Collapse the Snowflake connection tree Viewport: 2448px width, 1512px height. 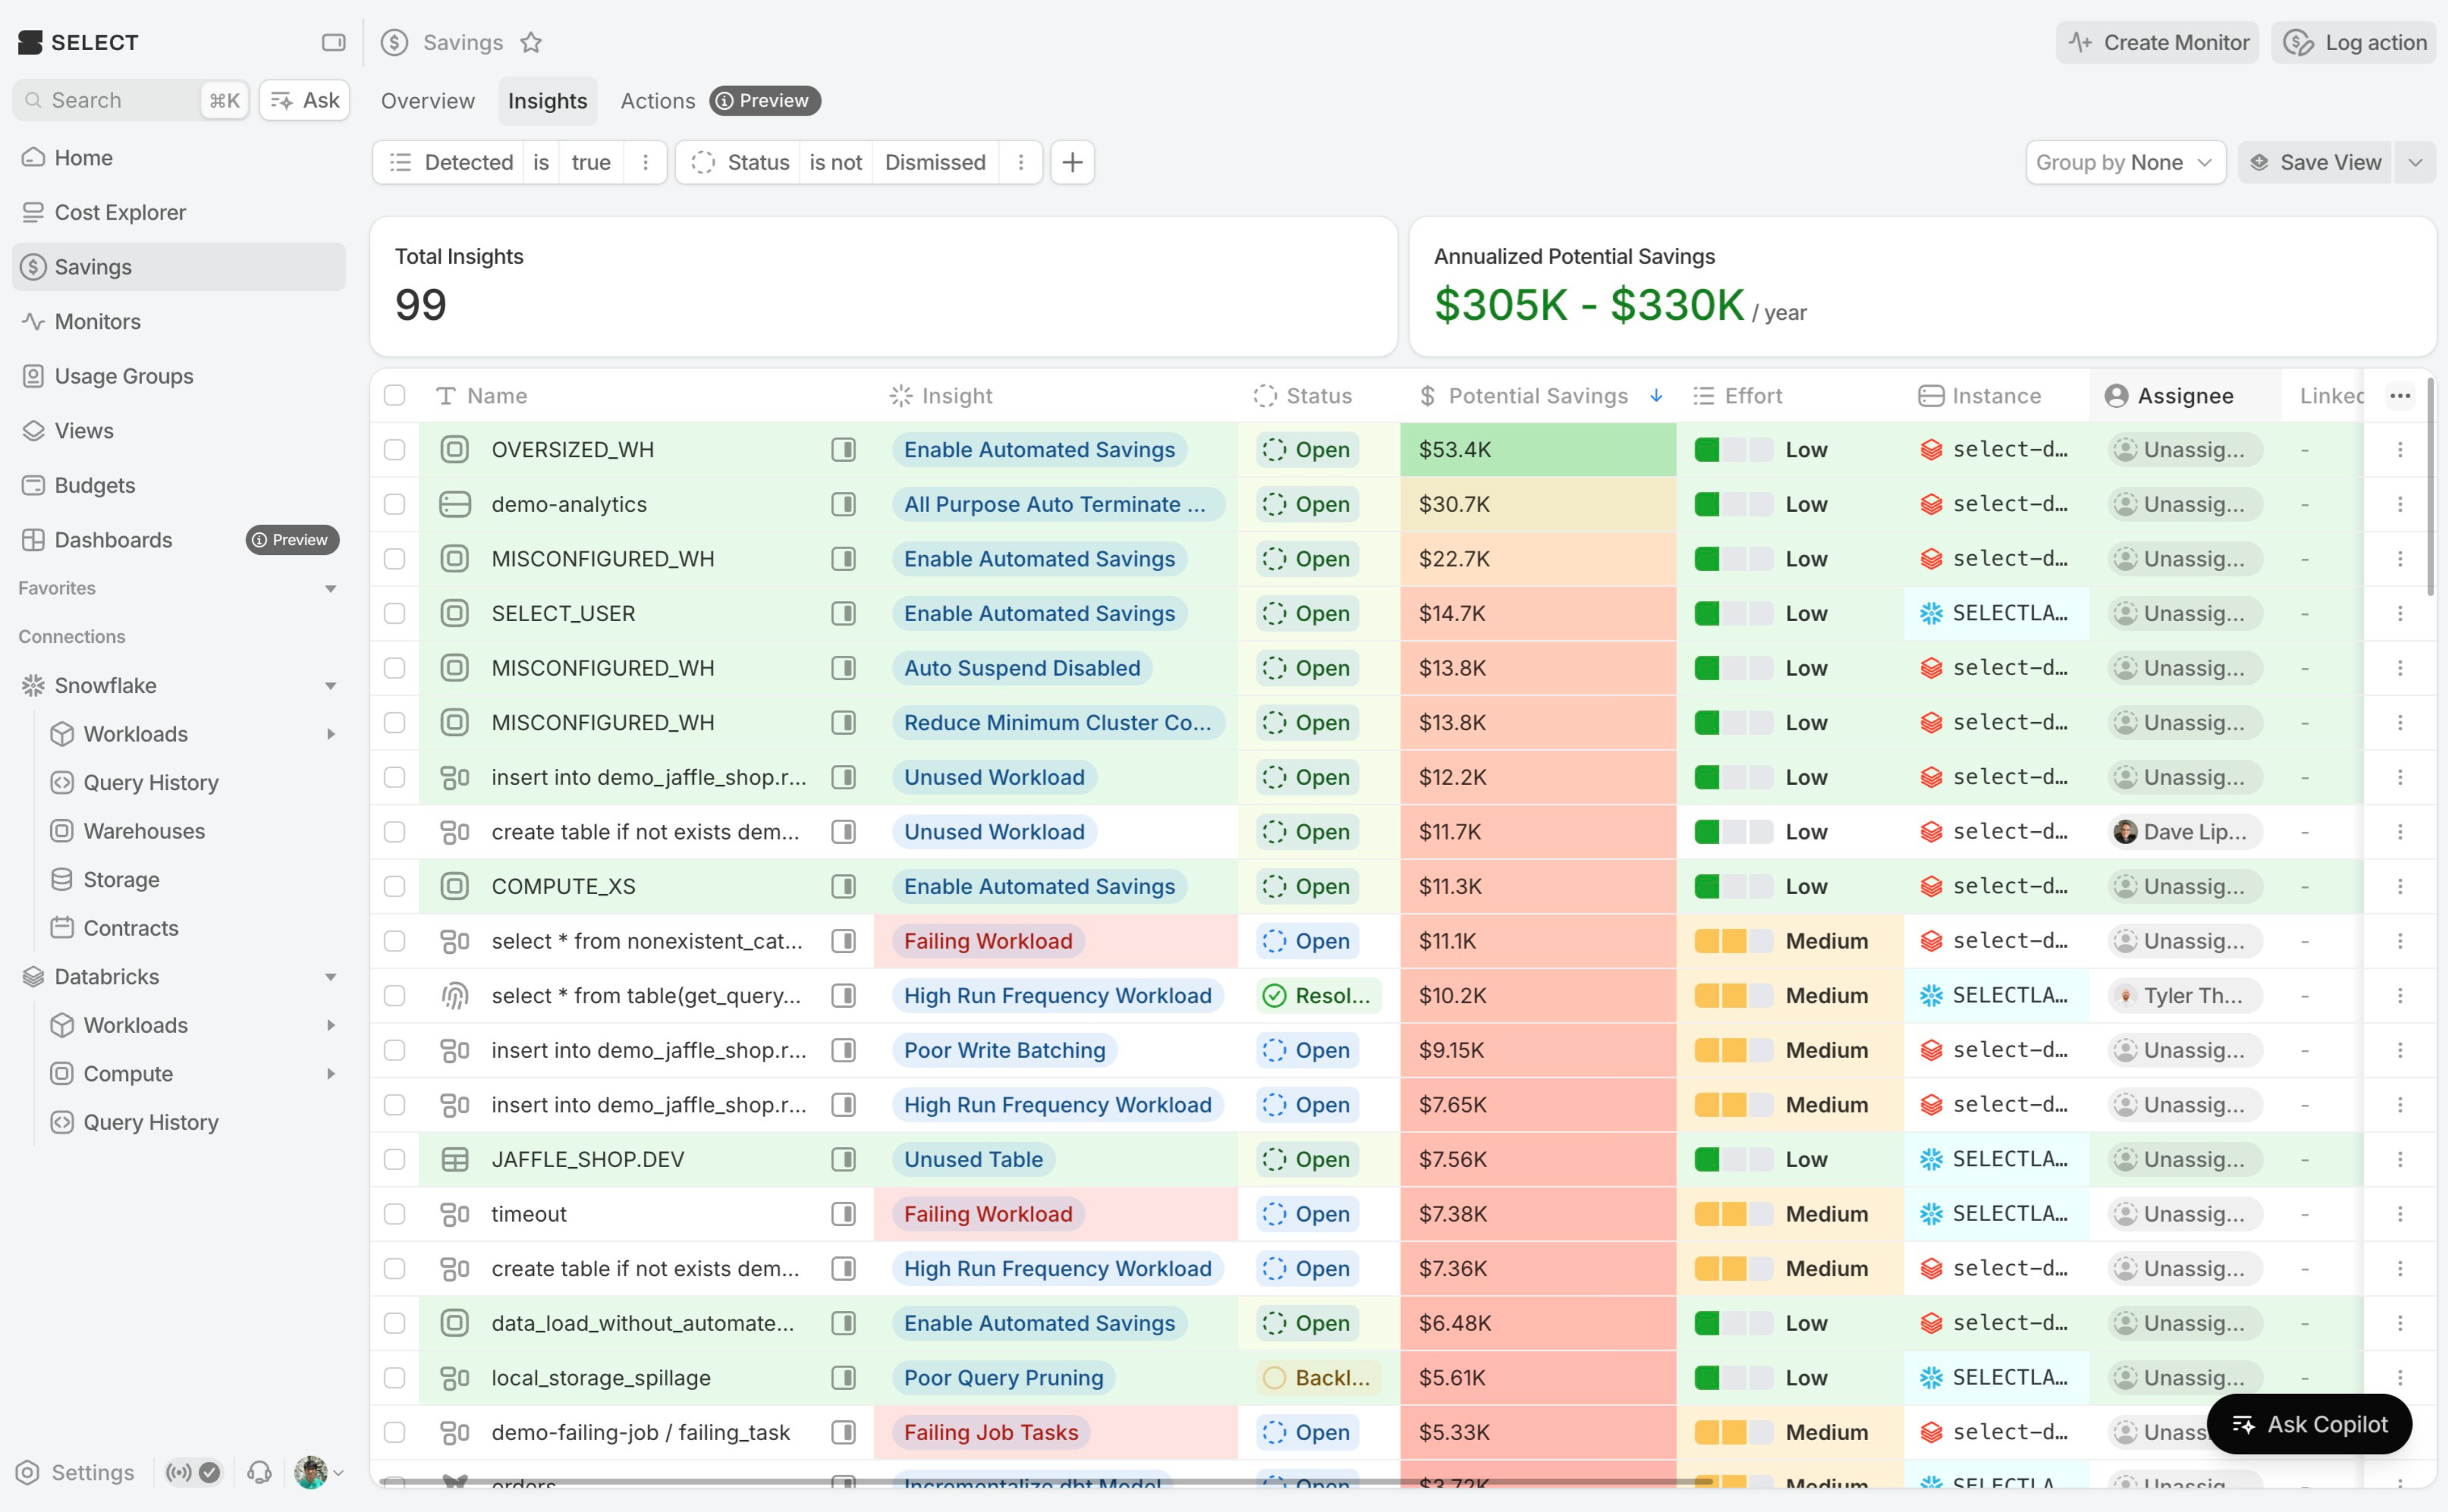pos(330,685)
